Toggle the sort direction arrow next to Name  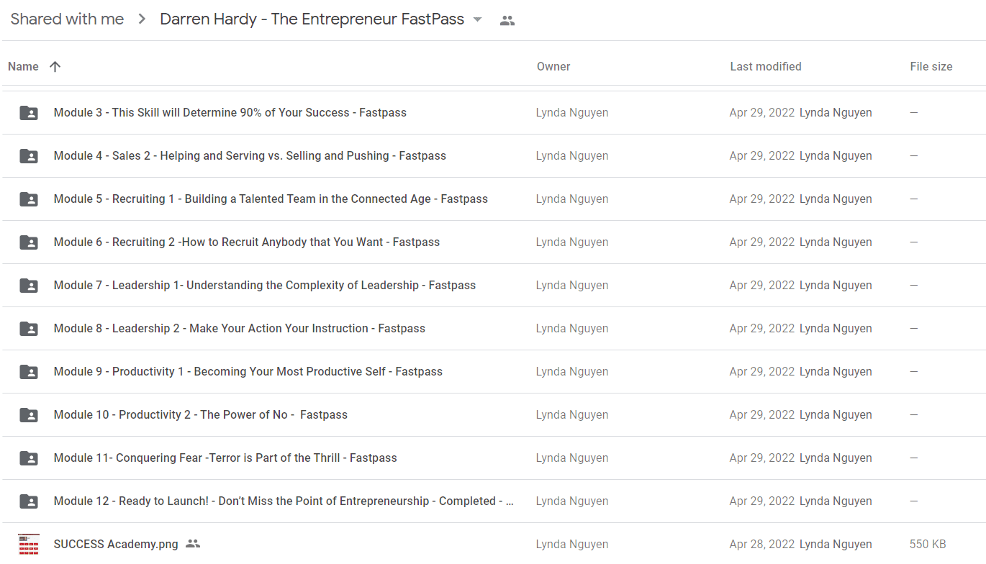tap(55, 66)
